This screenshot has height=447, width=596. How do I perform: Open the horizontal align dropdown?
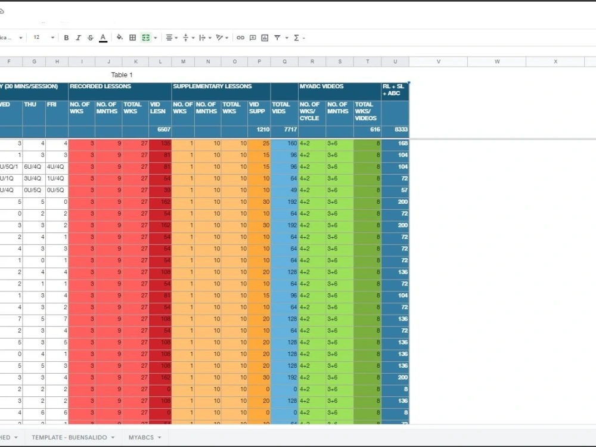click(172, 38)
